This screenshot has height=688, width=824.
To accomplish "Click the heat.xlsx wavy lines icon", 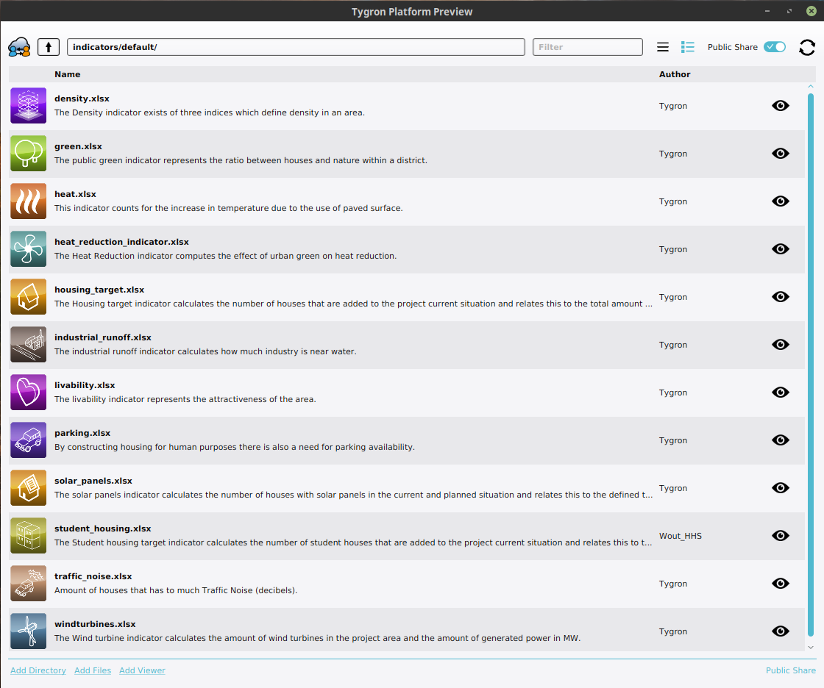I will coord(29,201).
